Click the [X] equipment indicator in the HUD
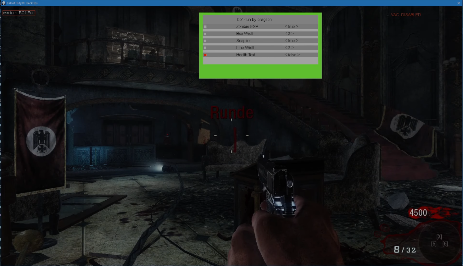Screen dimensions: 463x266 [x=439, y=236]
